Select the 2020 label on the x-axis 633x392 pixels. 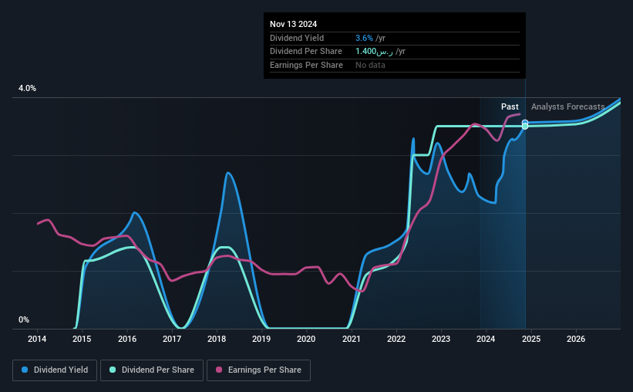point(306,339)
